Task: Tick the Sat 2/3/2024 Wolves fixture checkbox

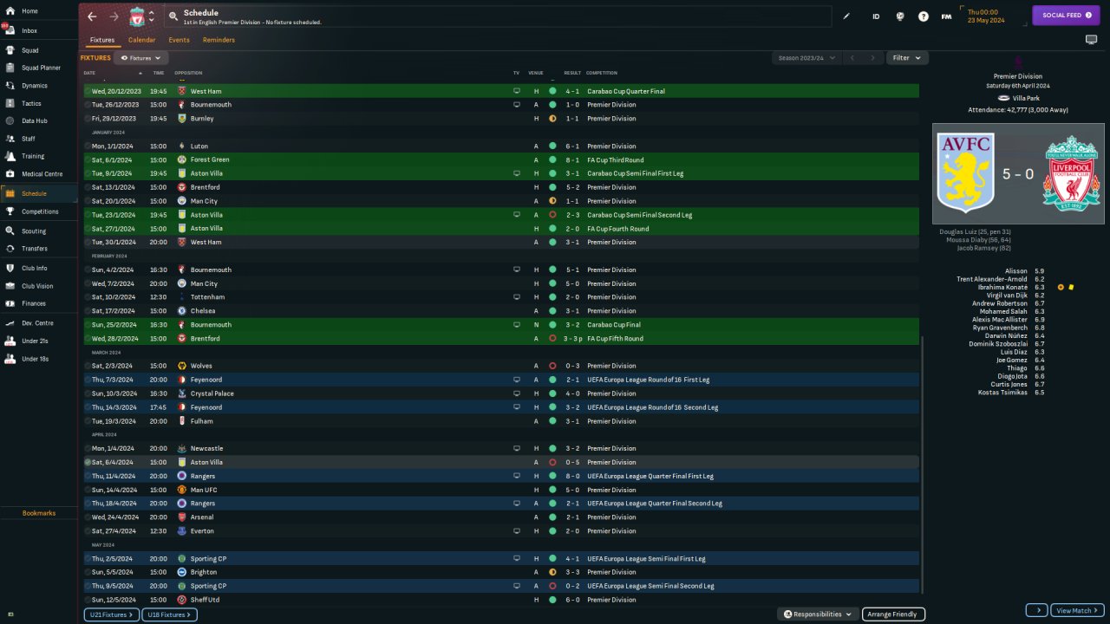Action: (88, 366)
